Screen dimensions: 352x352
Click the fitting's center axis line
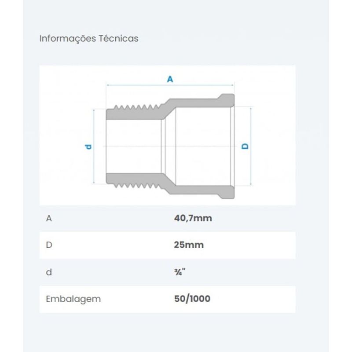170,146
